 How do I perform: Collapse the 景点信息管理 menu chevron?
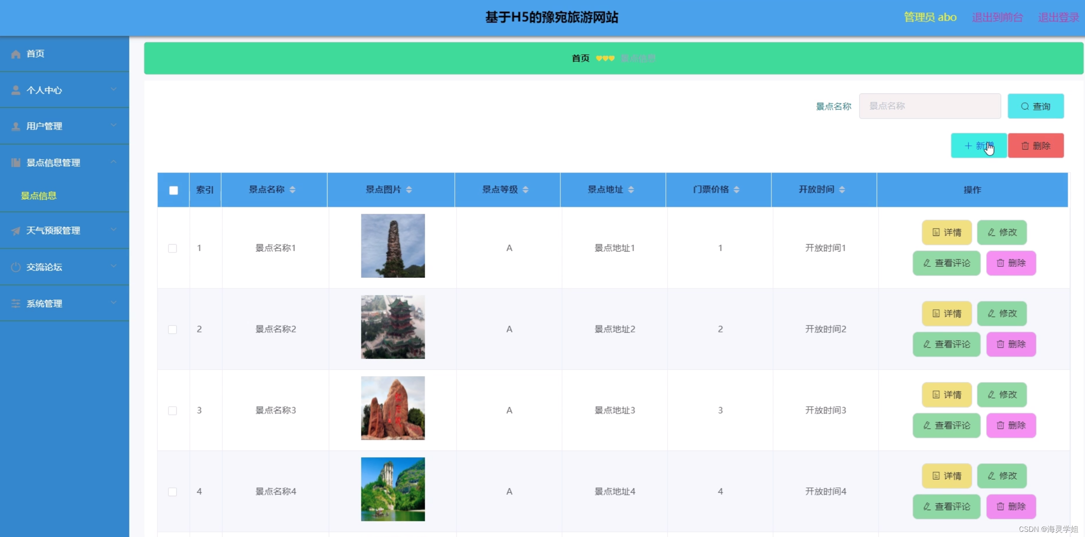click(113, 162)
